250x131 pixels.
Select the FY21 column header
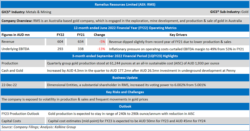(81, 35)
